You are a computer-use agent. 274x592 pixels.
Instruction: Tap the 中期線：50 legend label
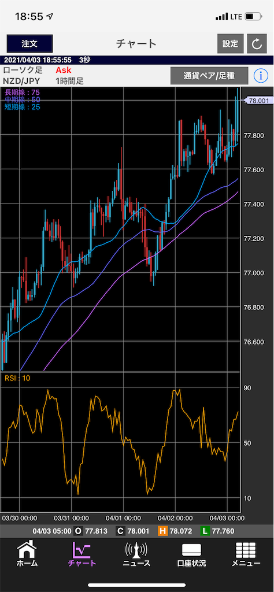point(23,99)
